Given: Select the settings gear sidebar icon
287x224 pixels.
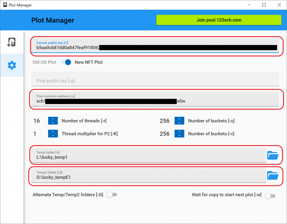Looking at the screenshot, I should tap(12, 65).
